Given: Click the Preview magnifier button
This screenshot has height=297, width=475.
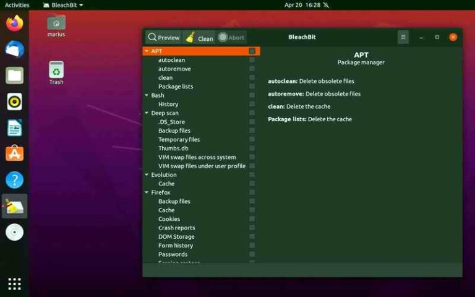Looking at the screenshot, I should (163, 38).
